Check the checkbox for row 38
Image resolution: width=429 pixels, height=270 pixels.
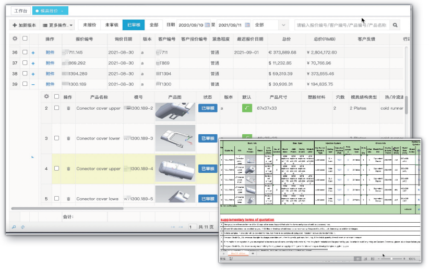tap(25, 73)
